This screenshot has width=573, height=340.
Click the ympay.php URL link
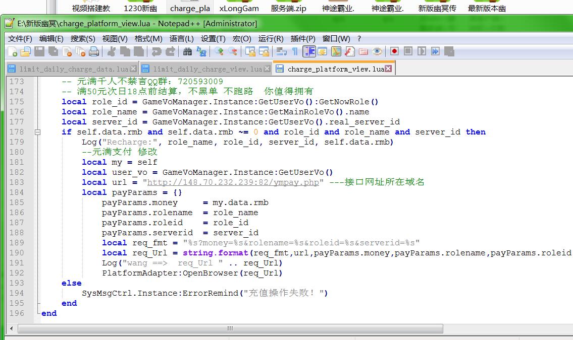pos(233,182)
